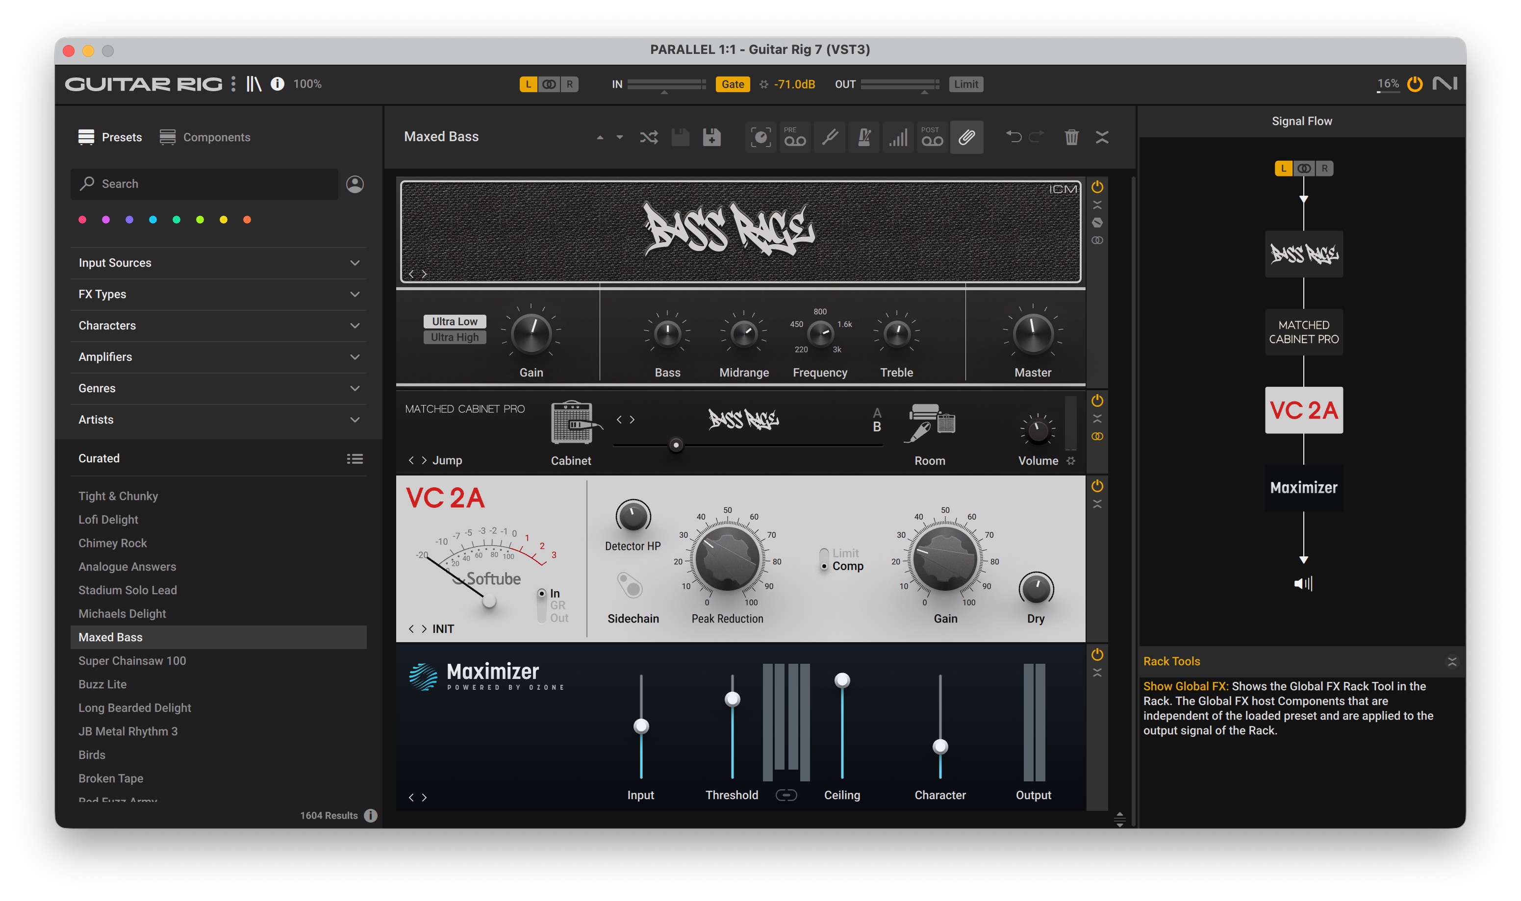This screenshot has width=1521, height=901.
Task: Click the Matched Cabinet Pro flow block
Action: (1304, 332)
